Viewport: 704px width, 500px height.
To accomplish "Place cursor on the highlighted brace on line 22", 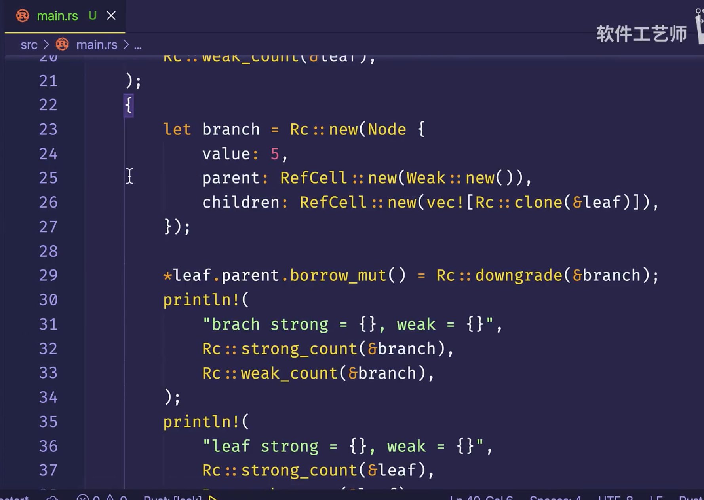I will tap(129, 105).
